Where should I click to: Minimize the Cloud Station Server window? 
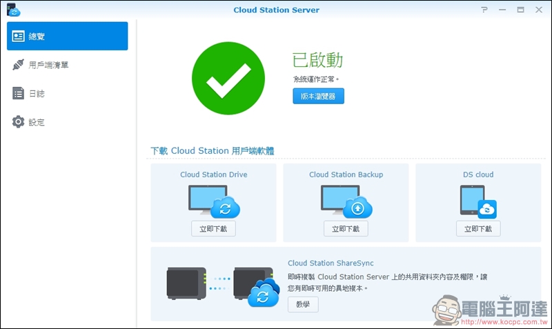[x=502, y=10]
